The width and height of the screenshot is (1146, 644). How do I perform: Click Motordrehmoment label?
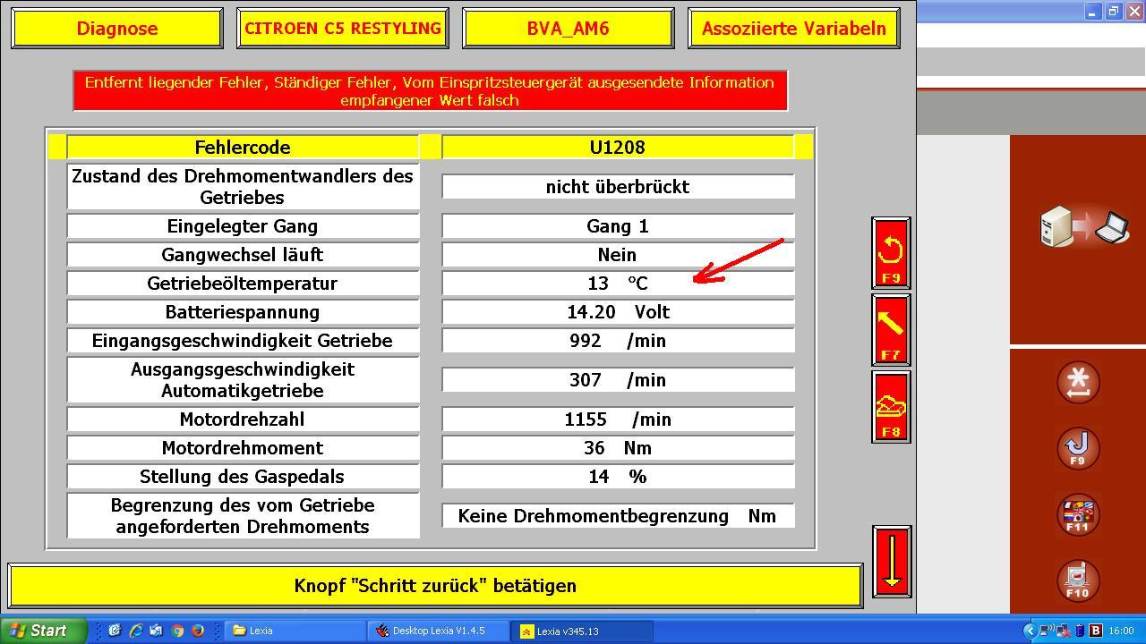pyautogui.click(x=243, y=448)
